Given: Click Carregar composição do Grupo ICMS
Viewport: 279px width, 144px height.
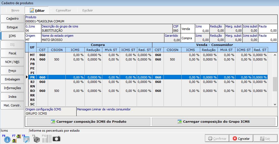Looking at the screenshot, I should tap(214, 122).
